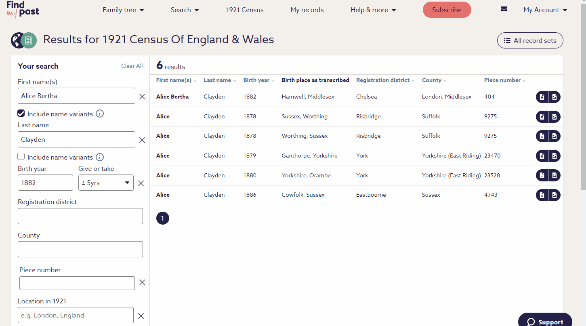View transcript icon for Eastbourne record
This screenshot has width=586, height=326.
[542, 195]
